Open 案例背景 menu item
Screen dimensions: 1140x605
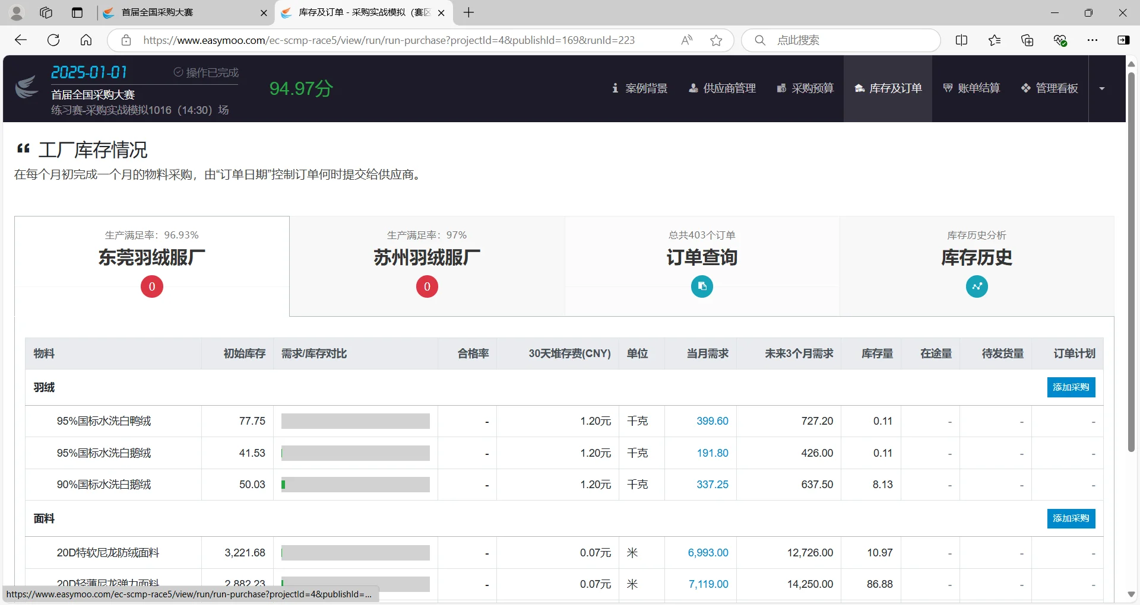tap(639, 88)
